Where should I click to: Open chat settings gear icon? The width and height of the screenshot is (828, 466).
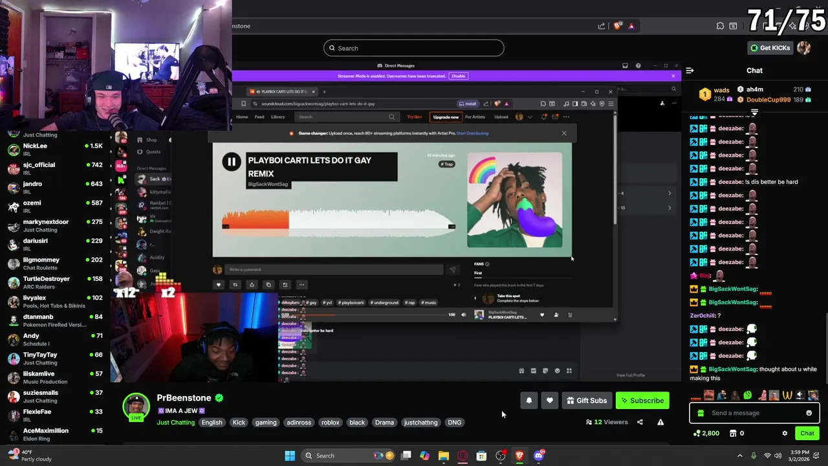pyautogui.click(x=785, y=434)
